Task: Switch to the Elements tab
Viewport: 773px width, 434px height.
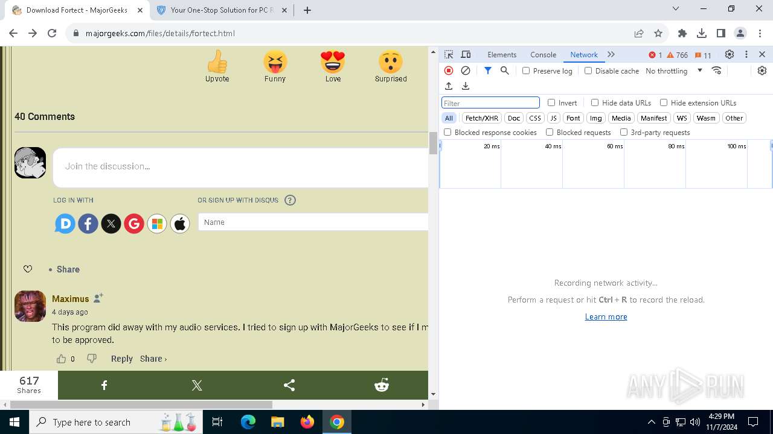Action: click(x=502, y=54)
